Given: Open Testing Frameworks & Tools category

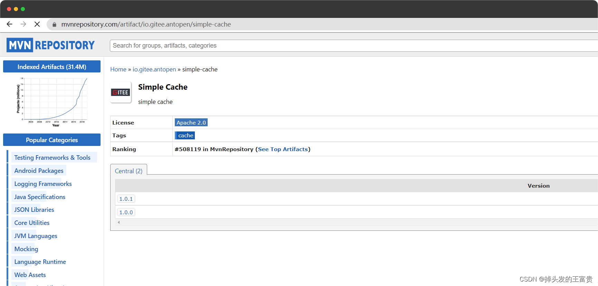Looking at the screenshot, I should pos(52,158).
